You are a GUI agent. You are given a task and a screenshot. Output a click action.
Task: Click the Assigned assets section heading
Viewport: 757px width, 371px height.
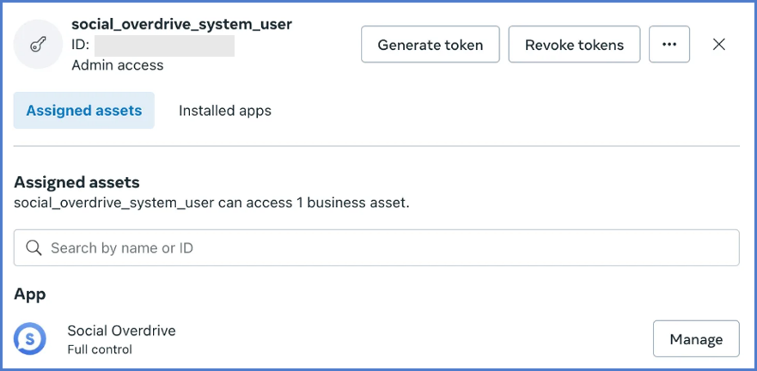coord(76,182)
